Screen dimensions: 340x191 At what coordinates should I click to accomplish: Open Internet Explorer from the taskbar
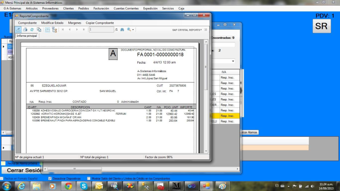point(21,186)
